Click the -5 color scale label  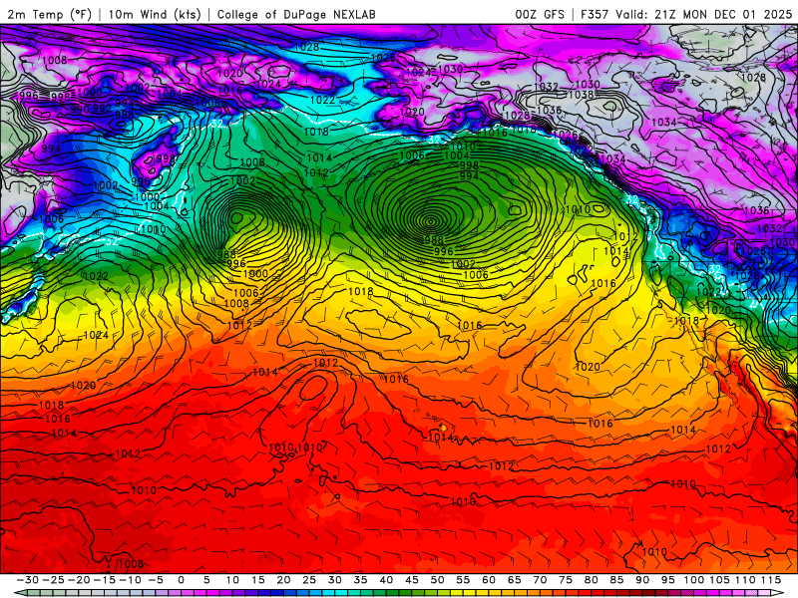click(156, 580)
